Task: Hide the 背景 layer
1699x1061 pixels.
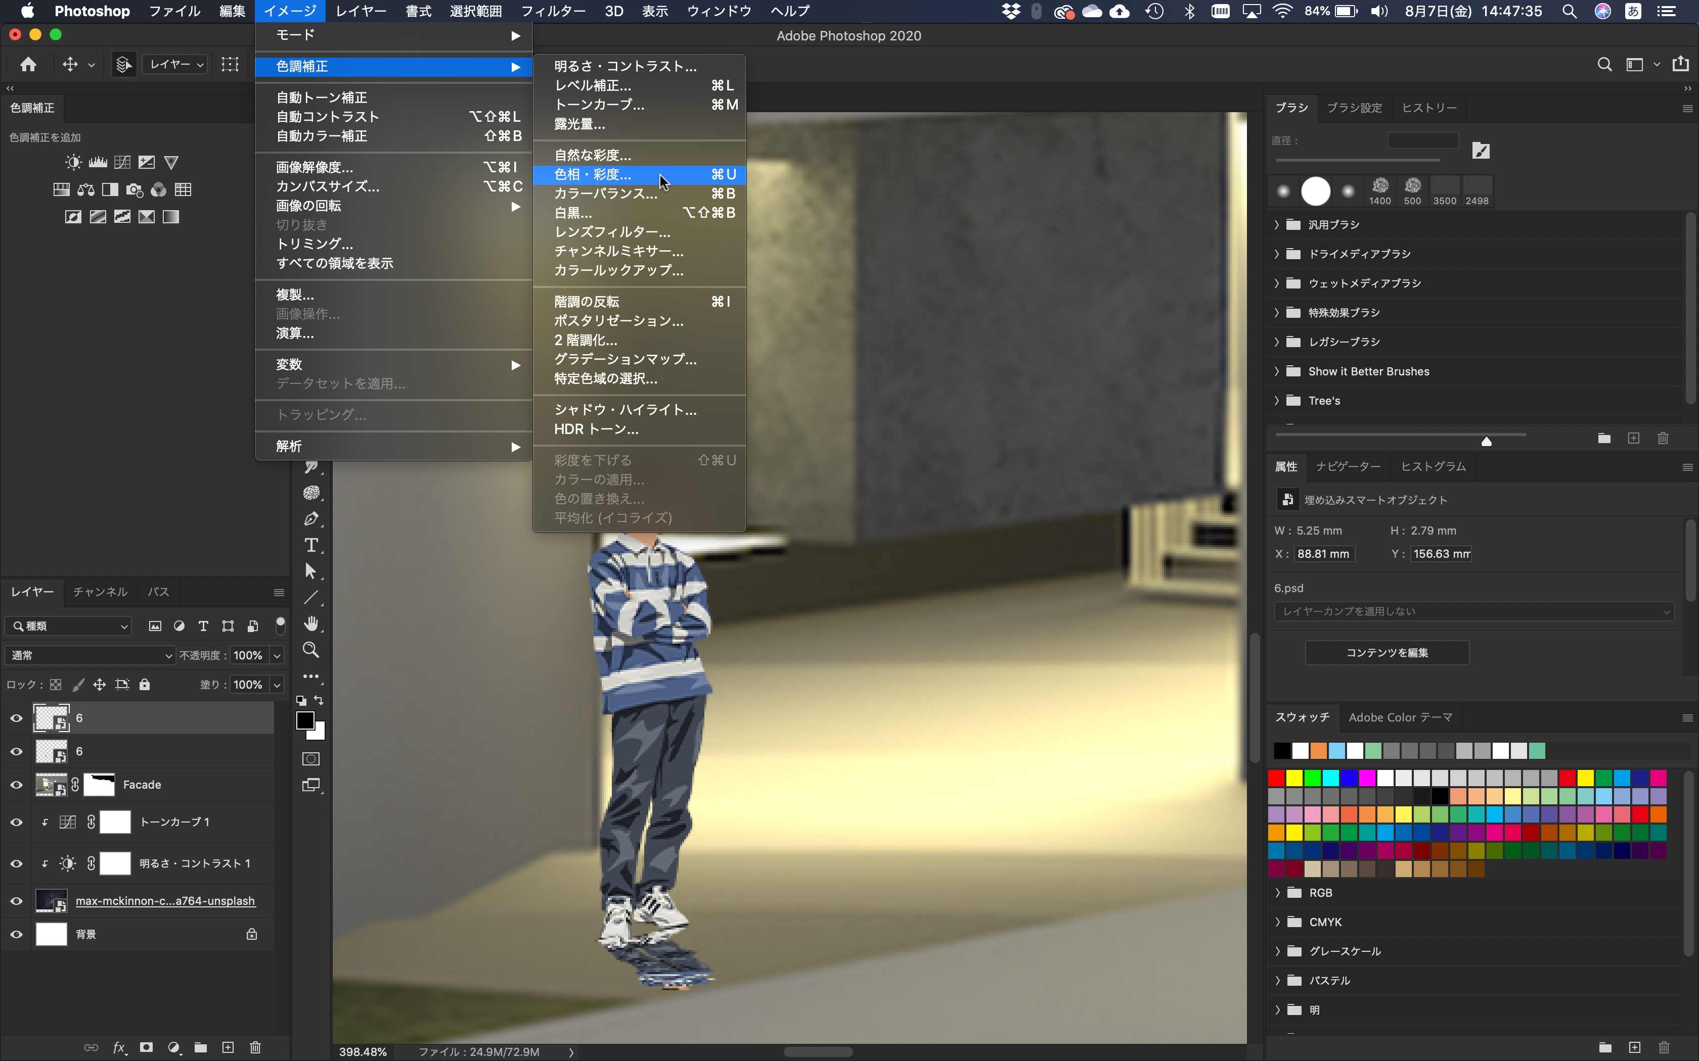Action: coord(16,934)
